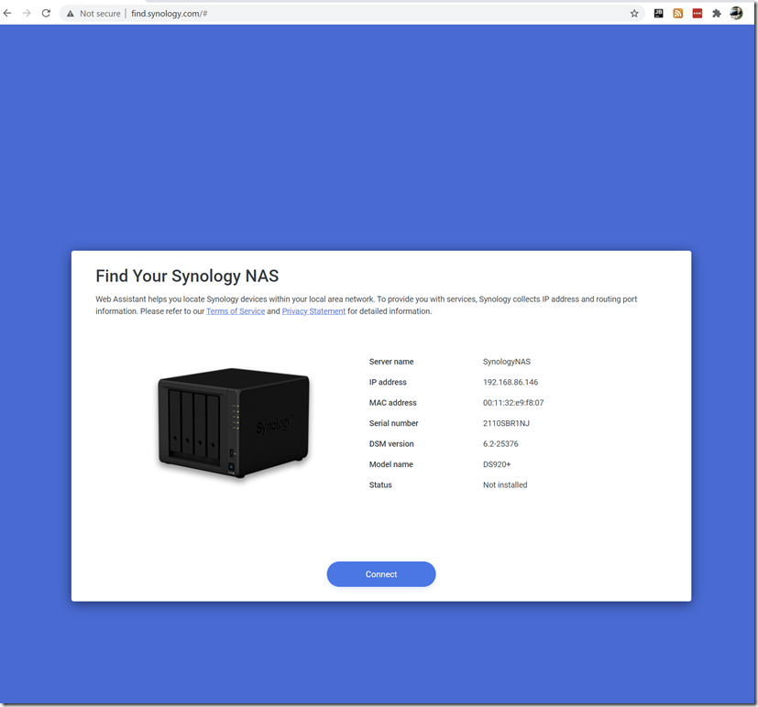Bookmark this page with the star icon
The image size is (758, 707).
click(x=634, y=14)
